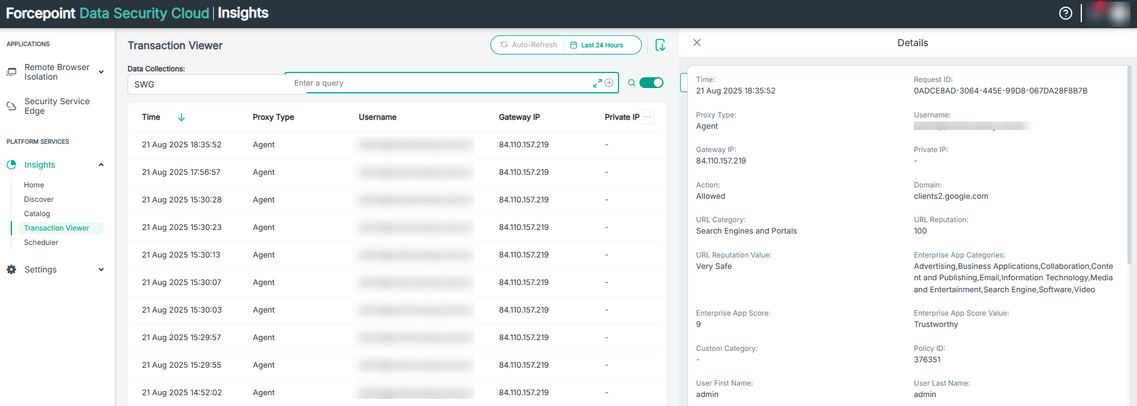
Task: Collapse the Insights section
Action: (x=101, y=165)
